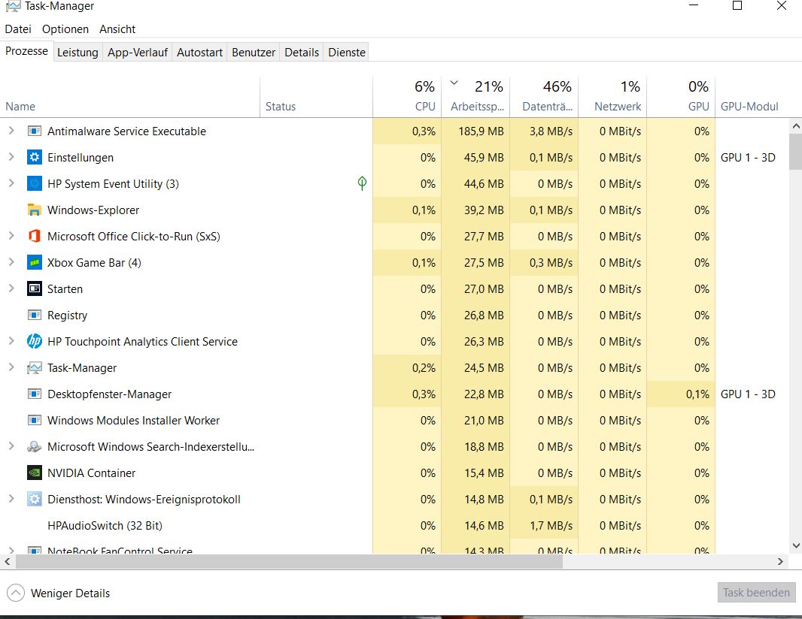Viewport: 802px width, 619px height.
Task: Expand the Antimalware Service Executable row
Action: tap(11, 131)
